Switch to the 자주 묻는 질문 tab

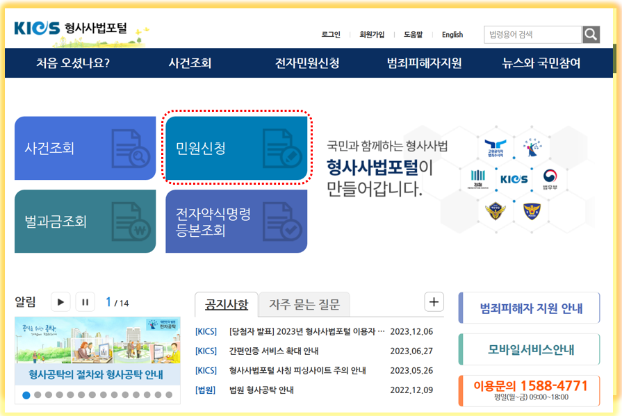pyautogui.click(x=304, y=305)
